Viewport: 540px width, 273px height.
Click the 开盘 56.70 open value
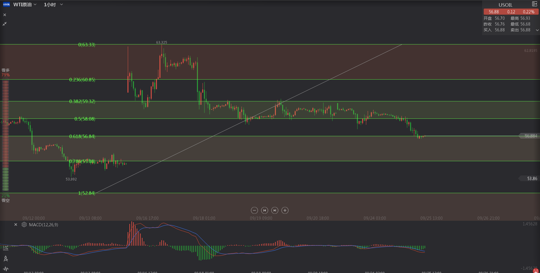pos(494,18)
